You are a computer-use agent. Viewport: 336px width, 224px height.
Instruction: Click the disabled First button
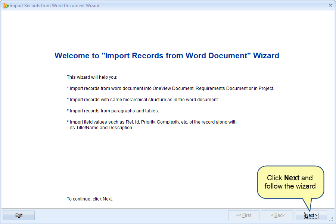click(x=244, y=215)
